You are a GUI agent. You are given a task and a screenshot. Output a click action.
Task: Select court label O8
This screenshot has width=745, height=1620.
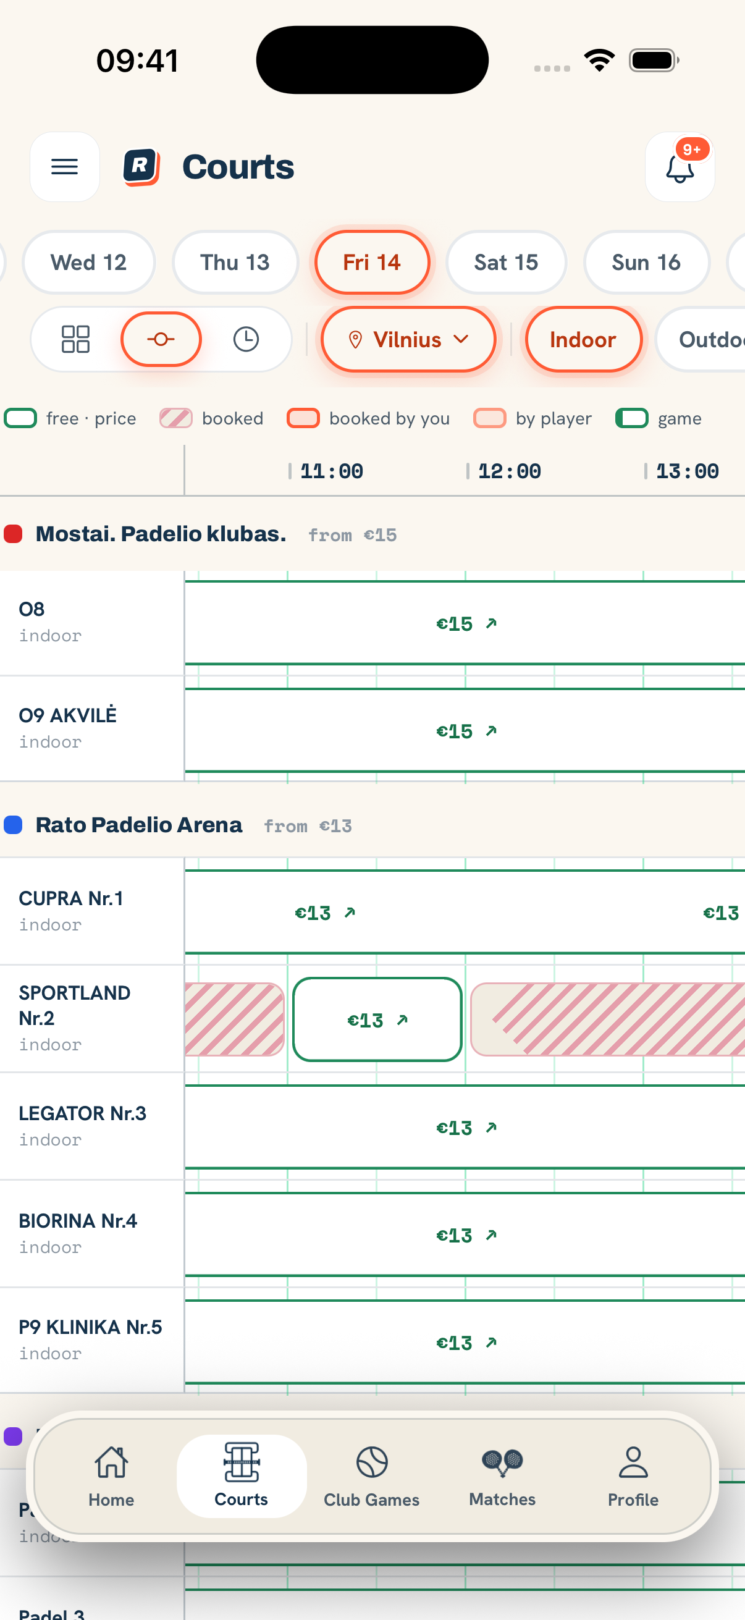click(x=32, y=609)
